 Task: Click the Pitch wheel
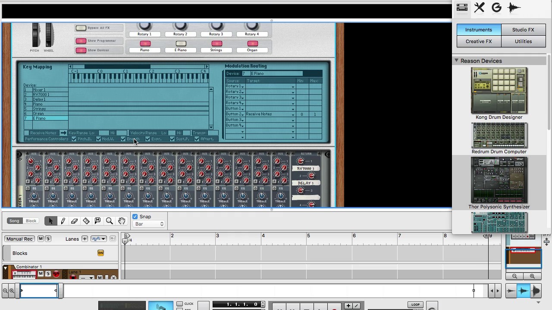point(35,35)
